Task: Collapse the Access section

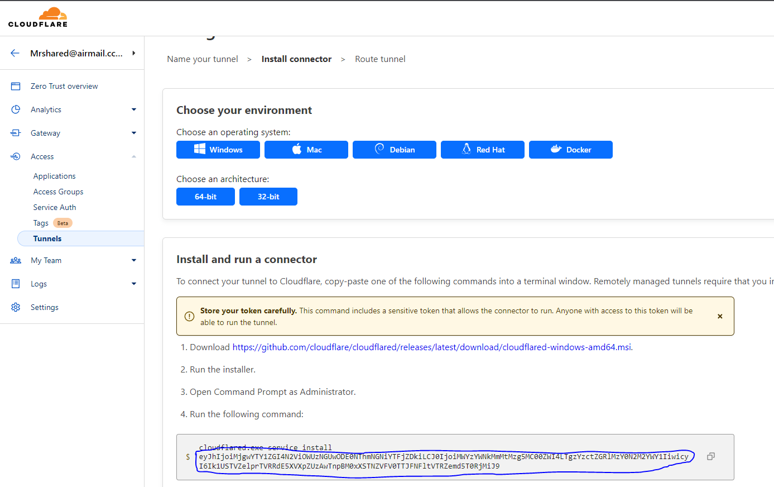Action: 134,156
